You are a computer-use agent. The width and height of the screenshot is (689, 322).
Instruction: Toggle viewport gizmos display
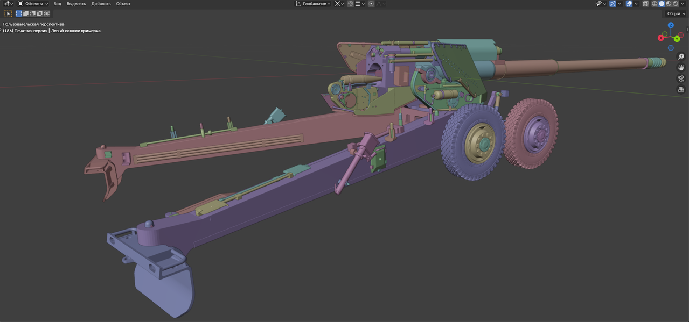[613, 4]
